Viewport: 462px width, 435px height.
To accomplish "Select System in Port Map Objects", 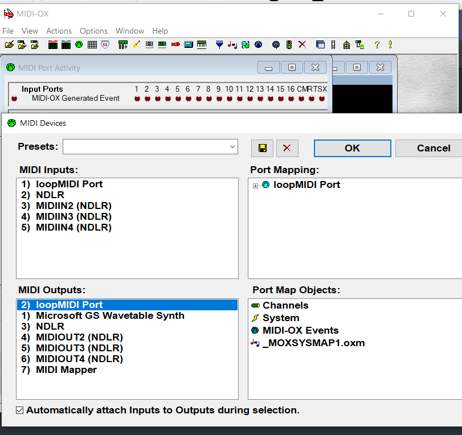I will [281, 318].
